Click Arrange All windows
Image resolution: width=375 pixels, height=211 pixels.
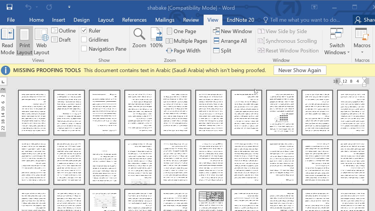230,41
